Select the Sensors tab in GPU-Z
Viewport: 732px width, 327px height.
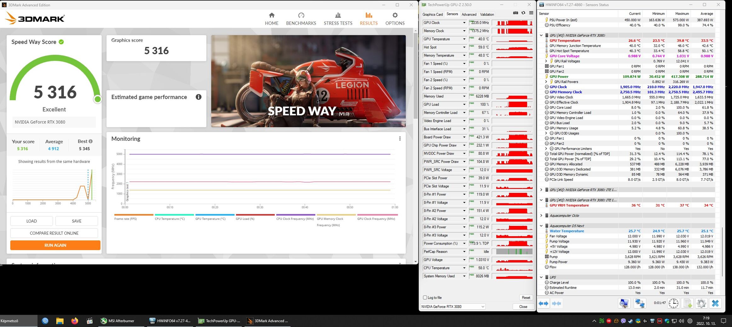(452, 14)
